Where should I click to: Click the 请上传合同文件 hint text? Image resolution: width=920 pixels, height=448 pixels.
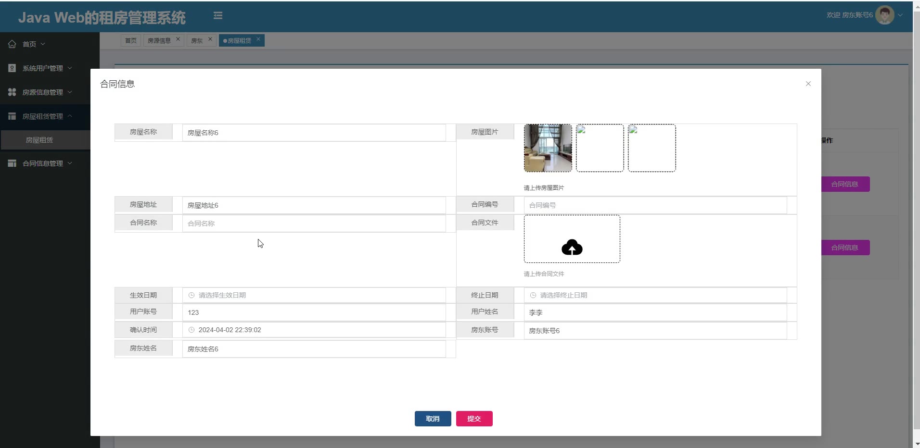[x=544, y=274]
